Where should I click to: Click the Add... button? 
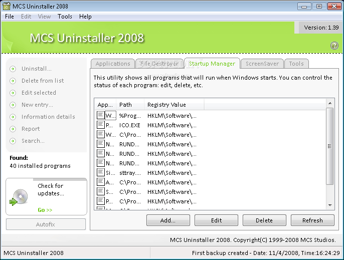(x=168, y=220)
